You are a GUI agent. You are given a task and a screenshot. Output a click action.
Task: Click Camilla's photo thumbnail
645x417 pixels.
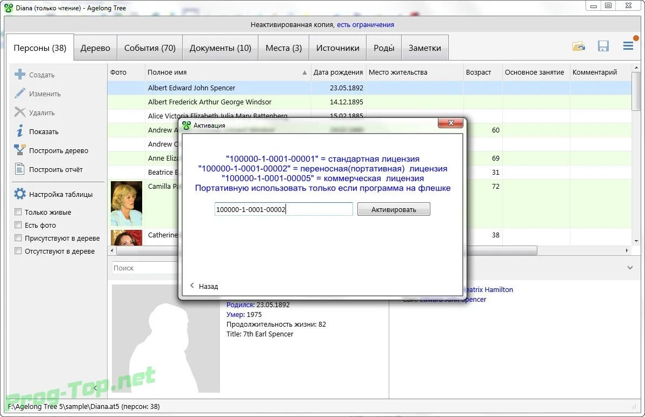tap(127, 203)
